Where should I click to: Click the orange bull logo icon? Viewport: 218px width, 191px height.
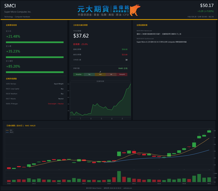(135, 10)
